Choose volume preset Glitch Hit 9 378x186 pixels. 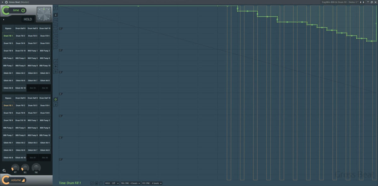8,158
